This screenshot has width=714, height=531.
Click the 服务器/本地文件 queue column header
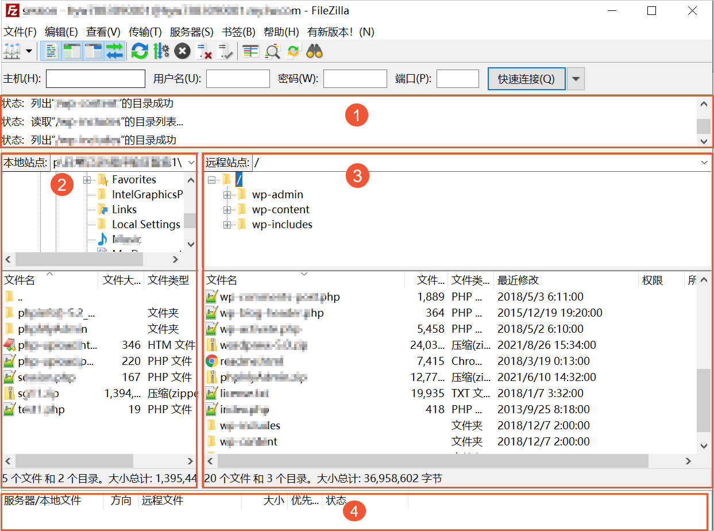point(53,501)
